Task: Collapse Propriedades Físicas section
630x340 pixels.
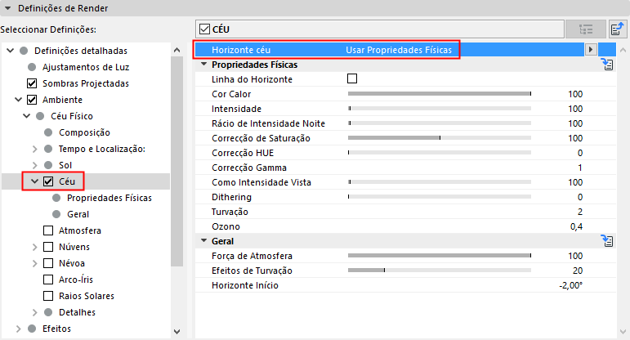Action: [x=203, y=65]
